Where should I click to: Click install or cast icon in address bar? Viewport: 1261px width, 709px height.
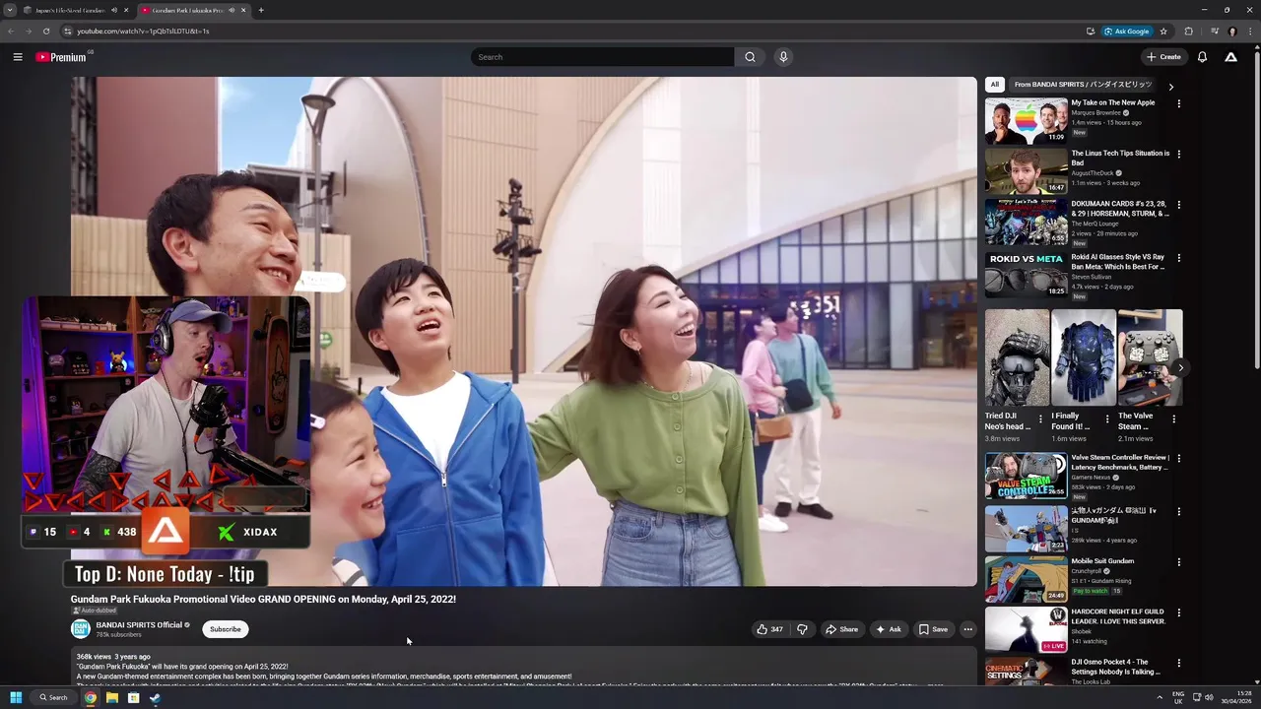pyautogui.click(x=1091, y=32)
